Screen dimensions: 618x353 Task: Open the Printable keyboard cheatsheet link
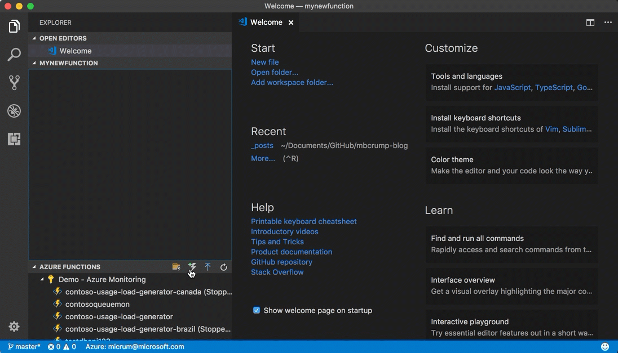[x=303, y=221]
